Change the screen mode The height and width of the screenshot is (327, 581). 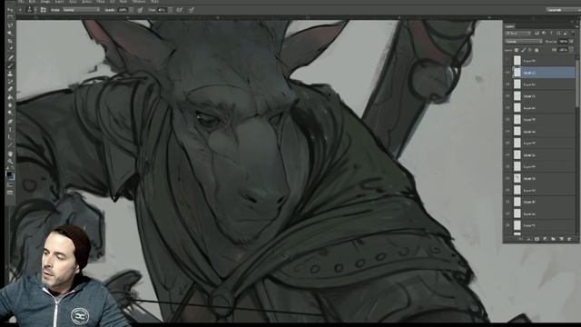10,193
